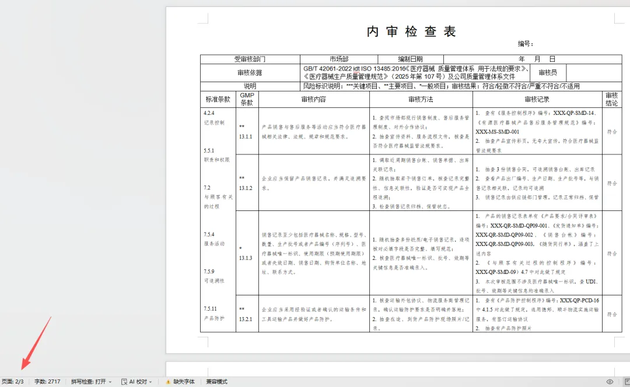Image resolution: width=630 pixels, height=387 pixels.
Task: Click 符合 conclusion in row 13.1.2
Action: 611,183
